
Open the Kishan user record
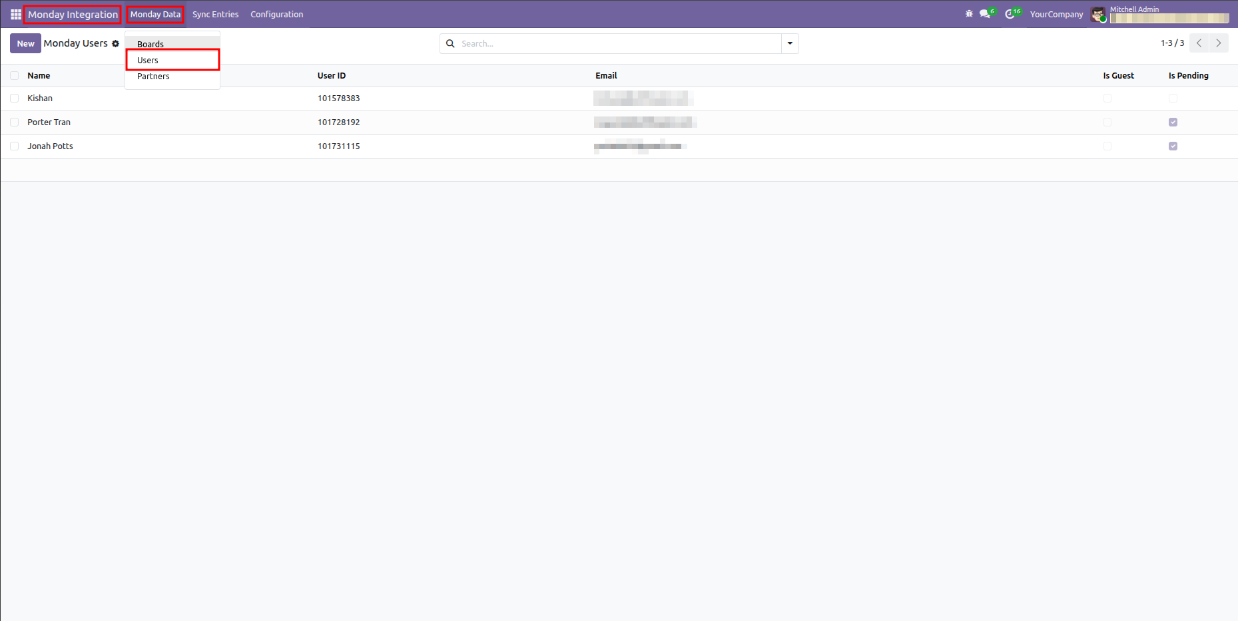pyautogui.click(x=40, y=99)
